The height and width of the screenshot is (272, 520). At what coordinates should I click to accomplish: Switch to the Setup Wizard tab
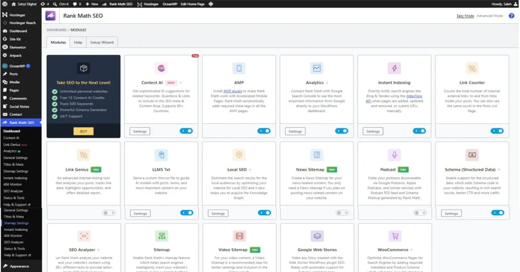(102, 43)
